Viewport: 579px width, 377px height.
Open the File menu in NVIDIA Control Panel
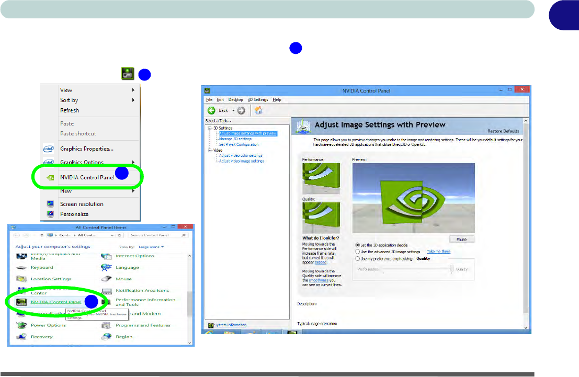click(209, 100)
